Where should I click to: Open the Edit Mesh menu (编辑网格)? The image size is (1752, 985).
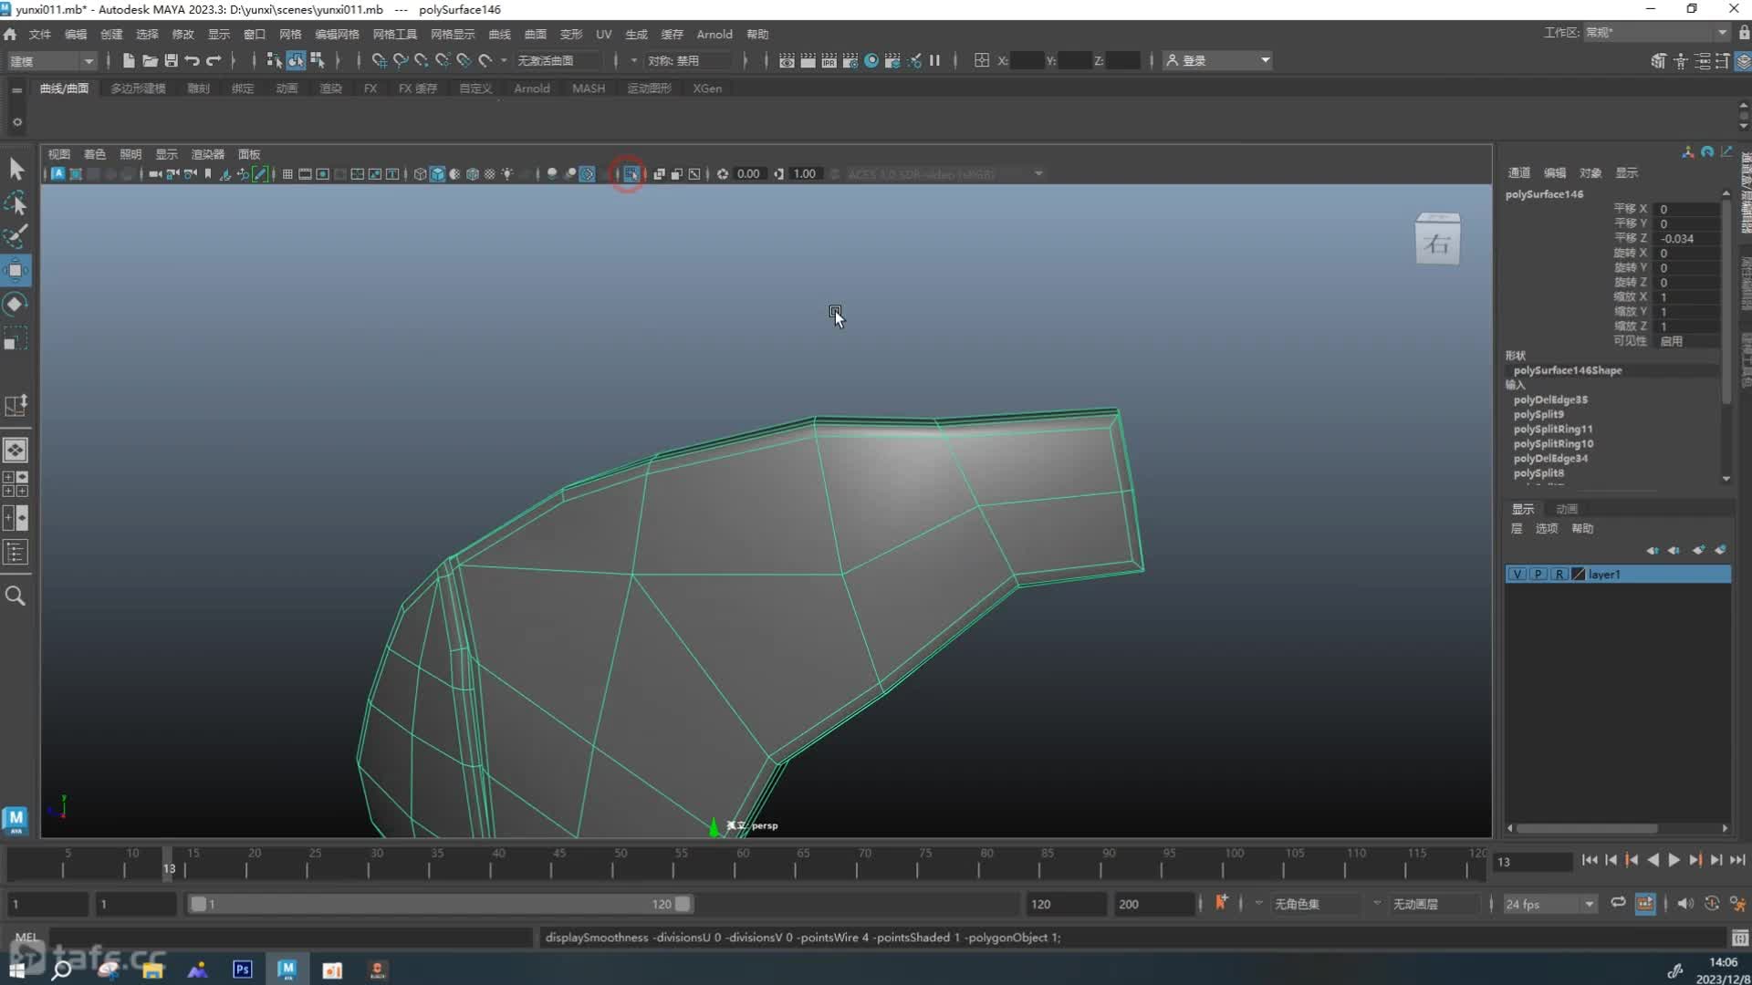tap(337, 34)
